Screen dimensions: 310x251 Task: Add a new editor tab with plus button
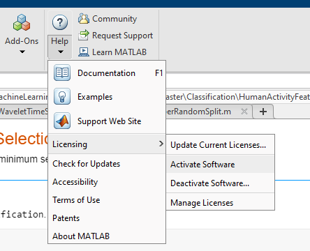(263, 112)
